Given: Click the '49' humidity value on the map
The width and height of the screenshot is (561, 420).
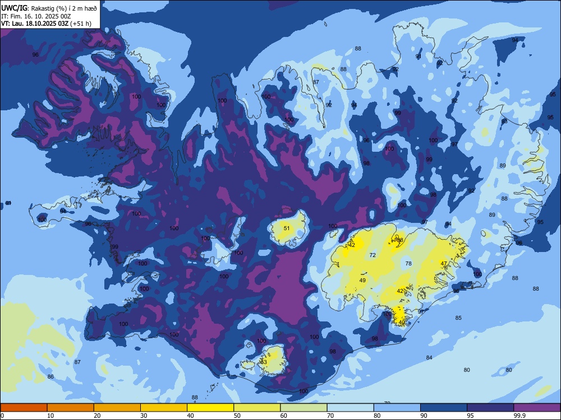Looking at the screenshot, I should click(362, 281).
